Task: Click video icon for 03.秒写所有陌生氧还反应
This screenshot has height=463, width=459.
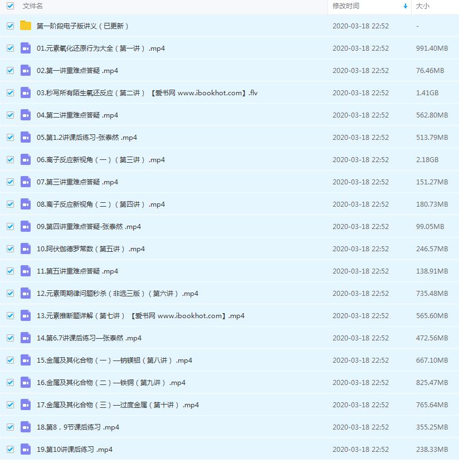Action: (26, 92)
